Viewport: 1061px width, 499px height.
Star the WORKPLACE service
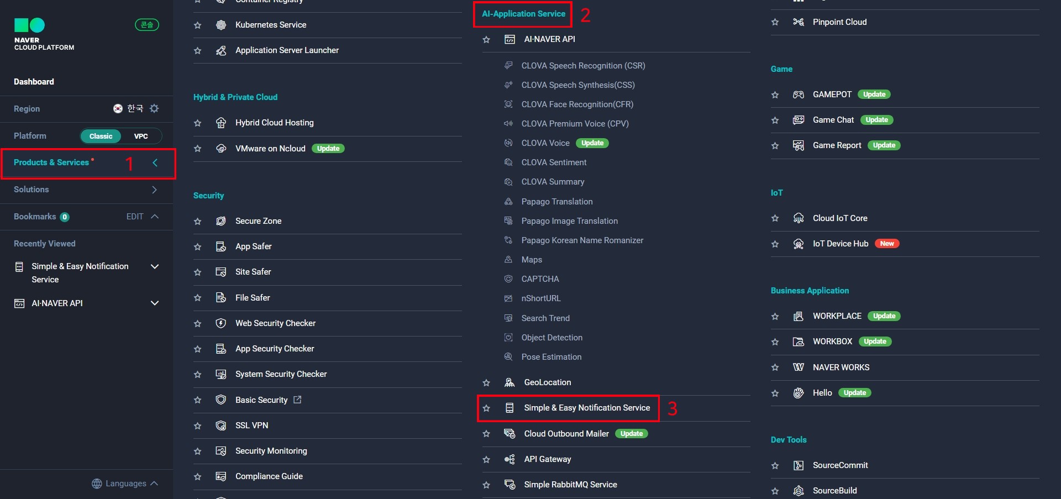coord(775,317)
